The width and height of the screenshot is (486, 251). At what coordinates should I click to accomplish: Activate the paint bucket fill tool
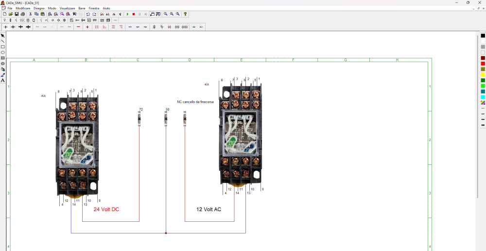click(3, 69)
